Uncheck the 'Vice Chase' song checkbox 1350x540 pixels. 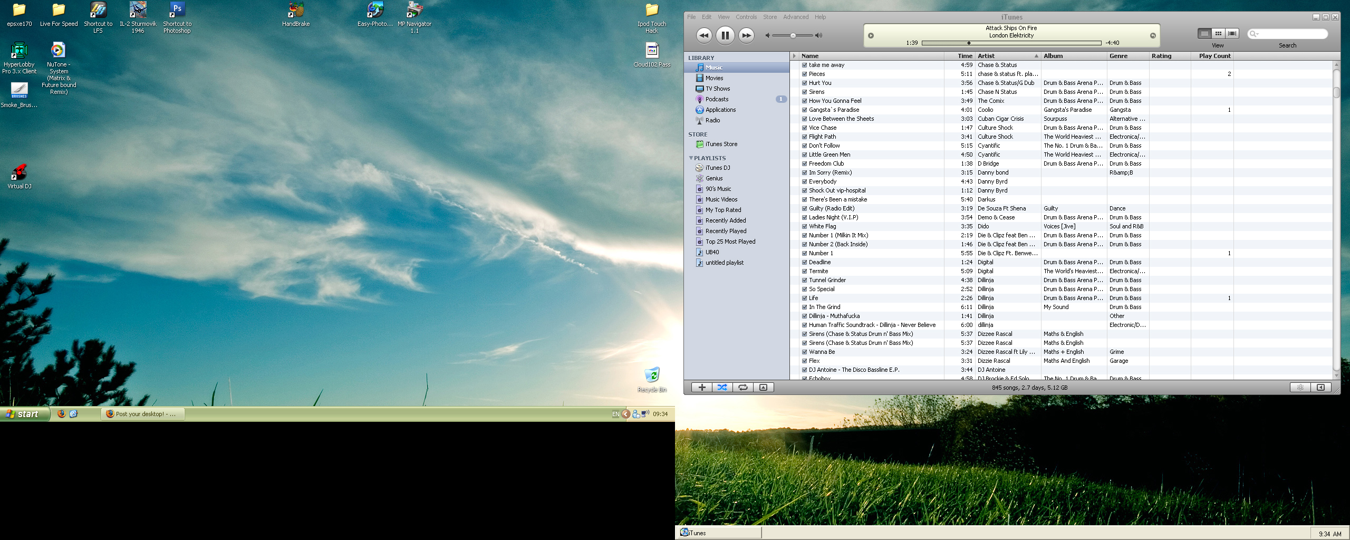(805, 128)
